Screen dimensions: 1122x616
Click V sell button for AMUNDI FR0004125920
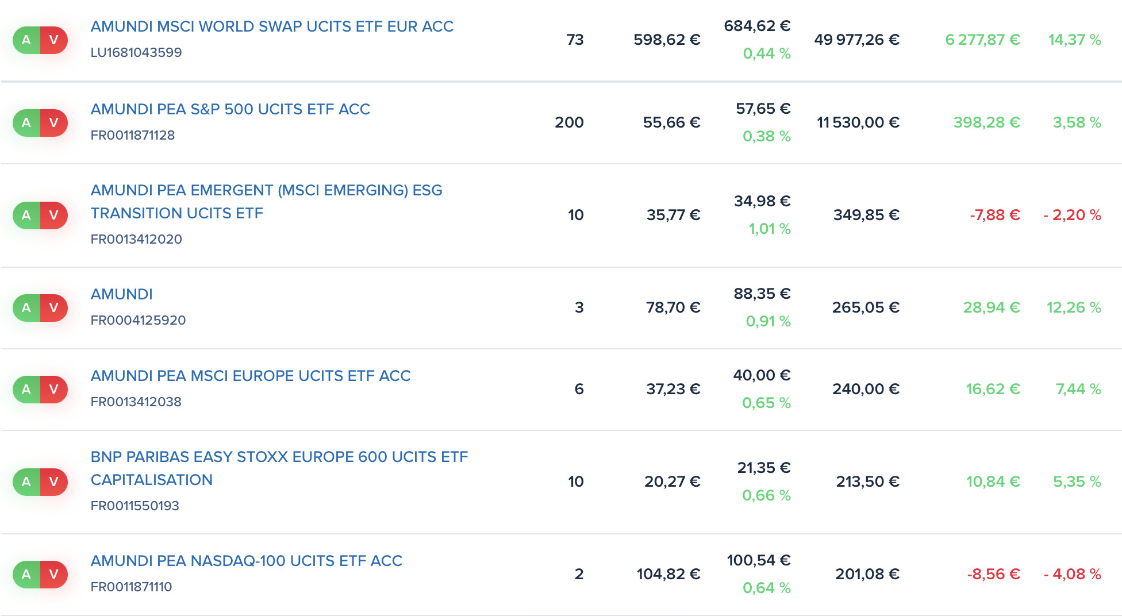point(54,308)
